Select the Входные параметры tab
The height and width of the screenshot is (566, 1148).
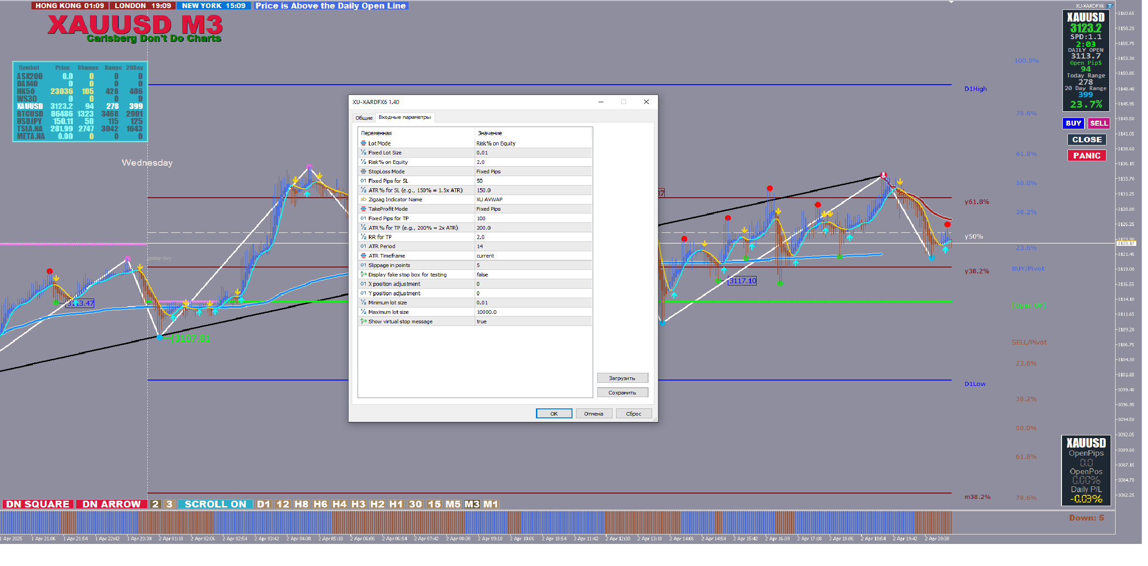coord(404,117)
